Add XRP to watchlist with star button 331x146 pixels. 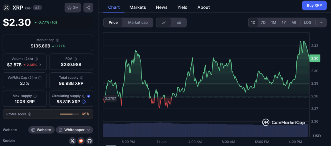click(x=73, y=8)
